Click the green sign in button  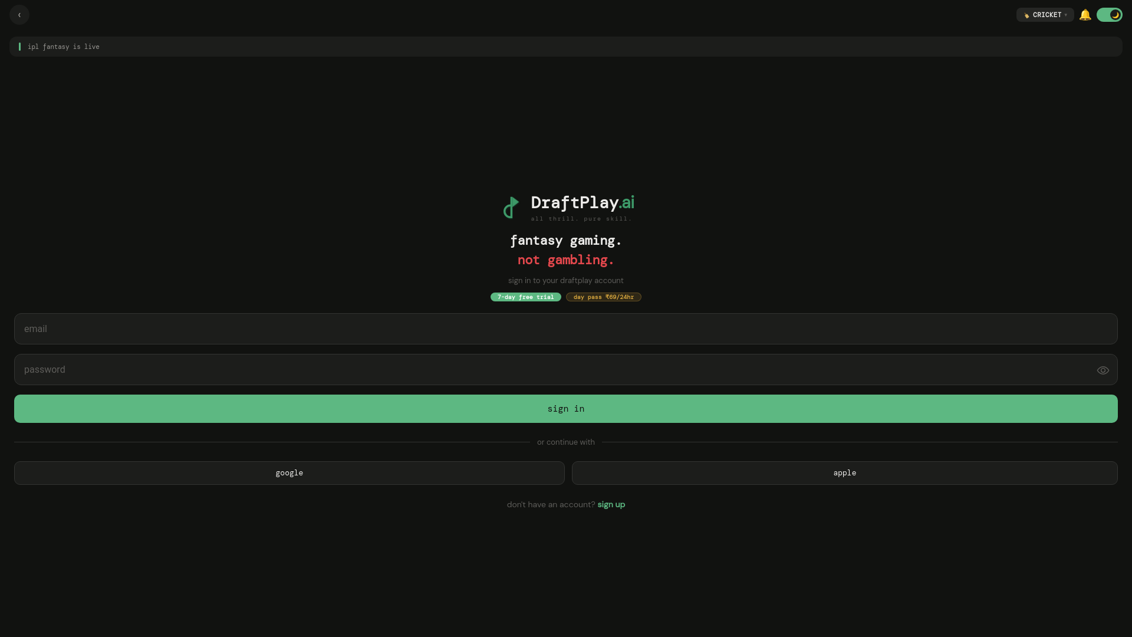click(x=566, y=409)
